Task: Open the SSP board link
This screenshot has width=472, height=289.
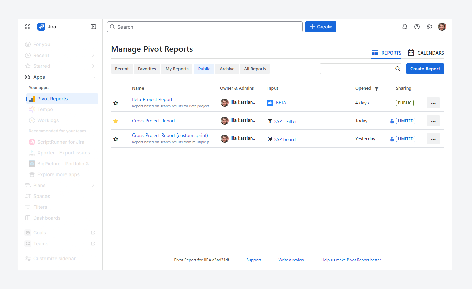Action: [285, 139]
